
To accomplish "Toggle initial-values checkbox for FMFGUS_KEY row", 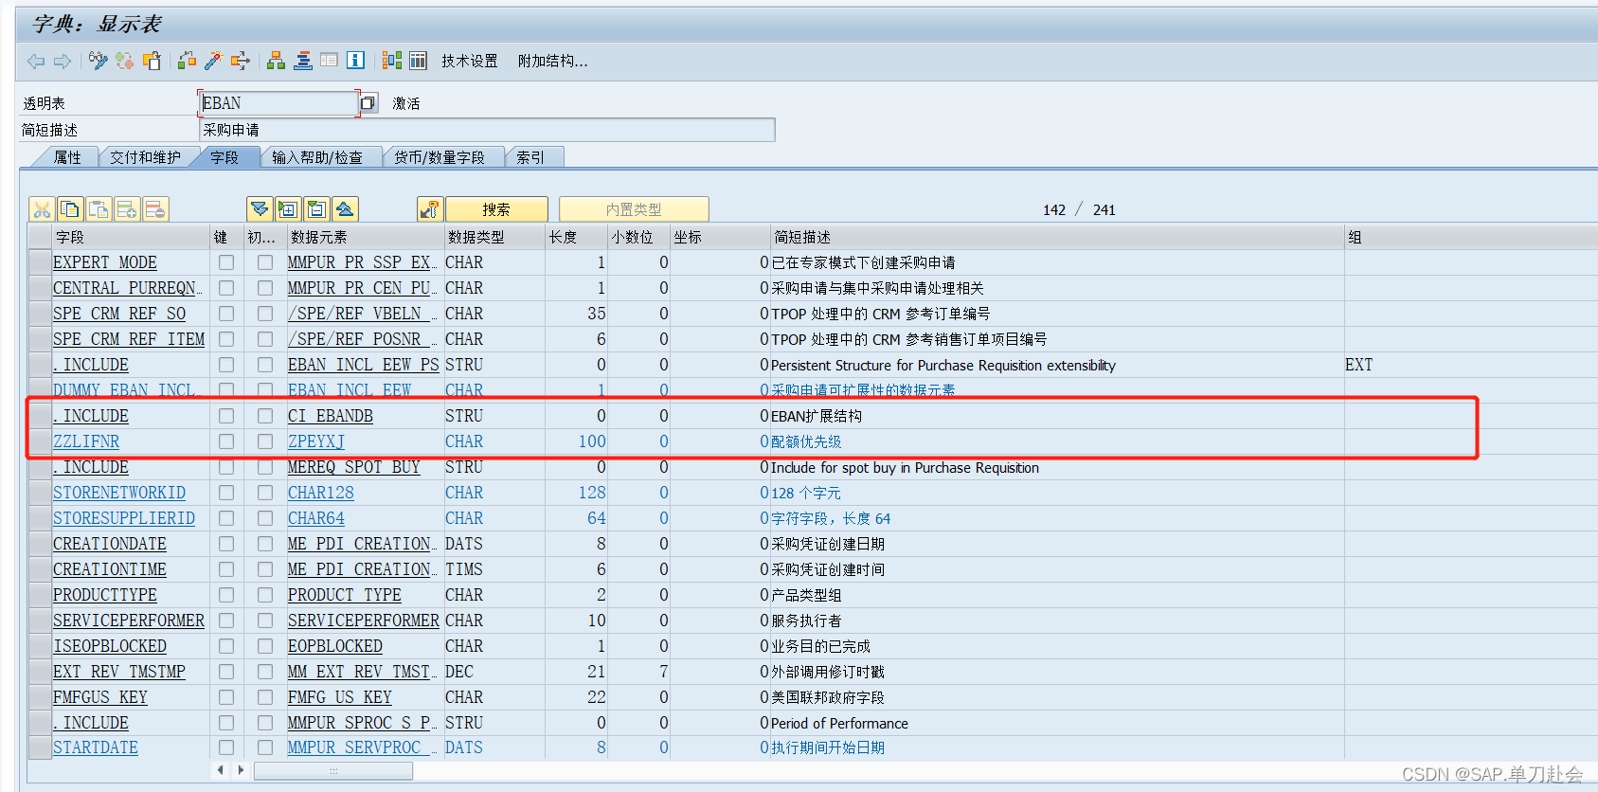I will click(x=265, y=697).
